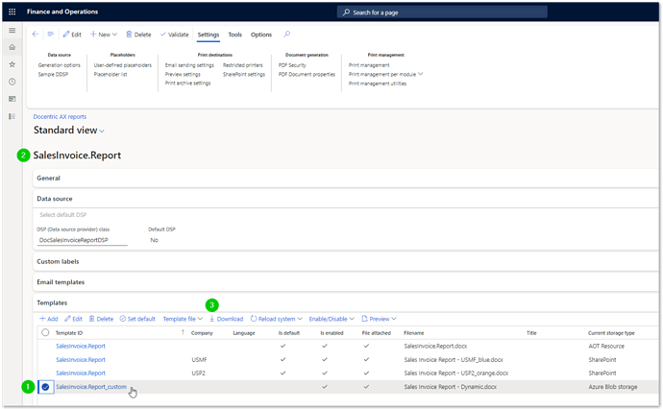Open the Standard view dropdown
The width and height of the screenshot is (663, 409).
[x=69, y=131]
